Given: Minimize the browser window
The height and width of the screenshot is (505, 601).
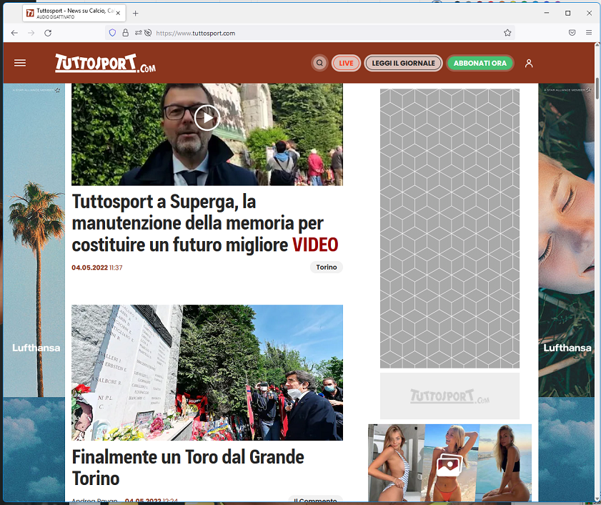Looking at the screenshot, I should click(547, 13).
